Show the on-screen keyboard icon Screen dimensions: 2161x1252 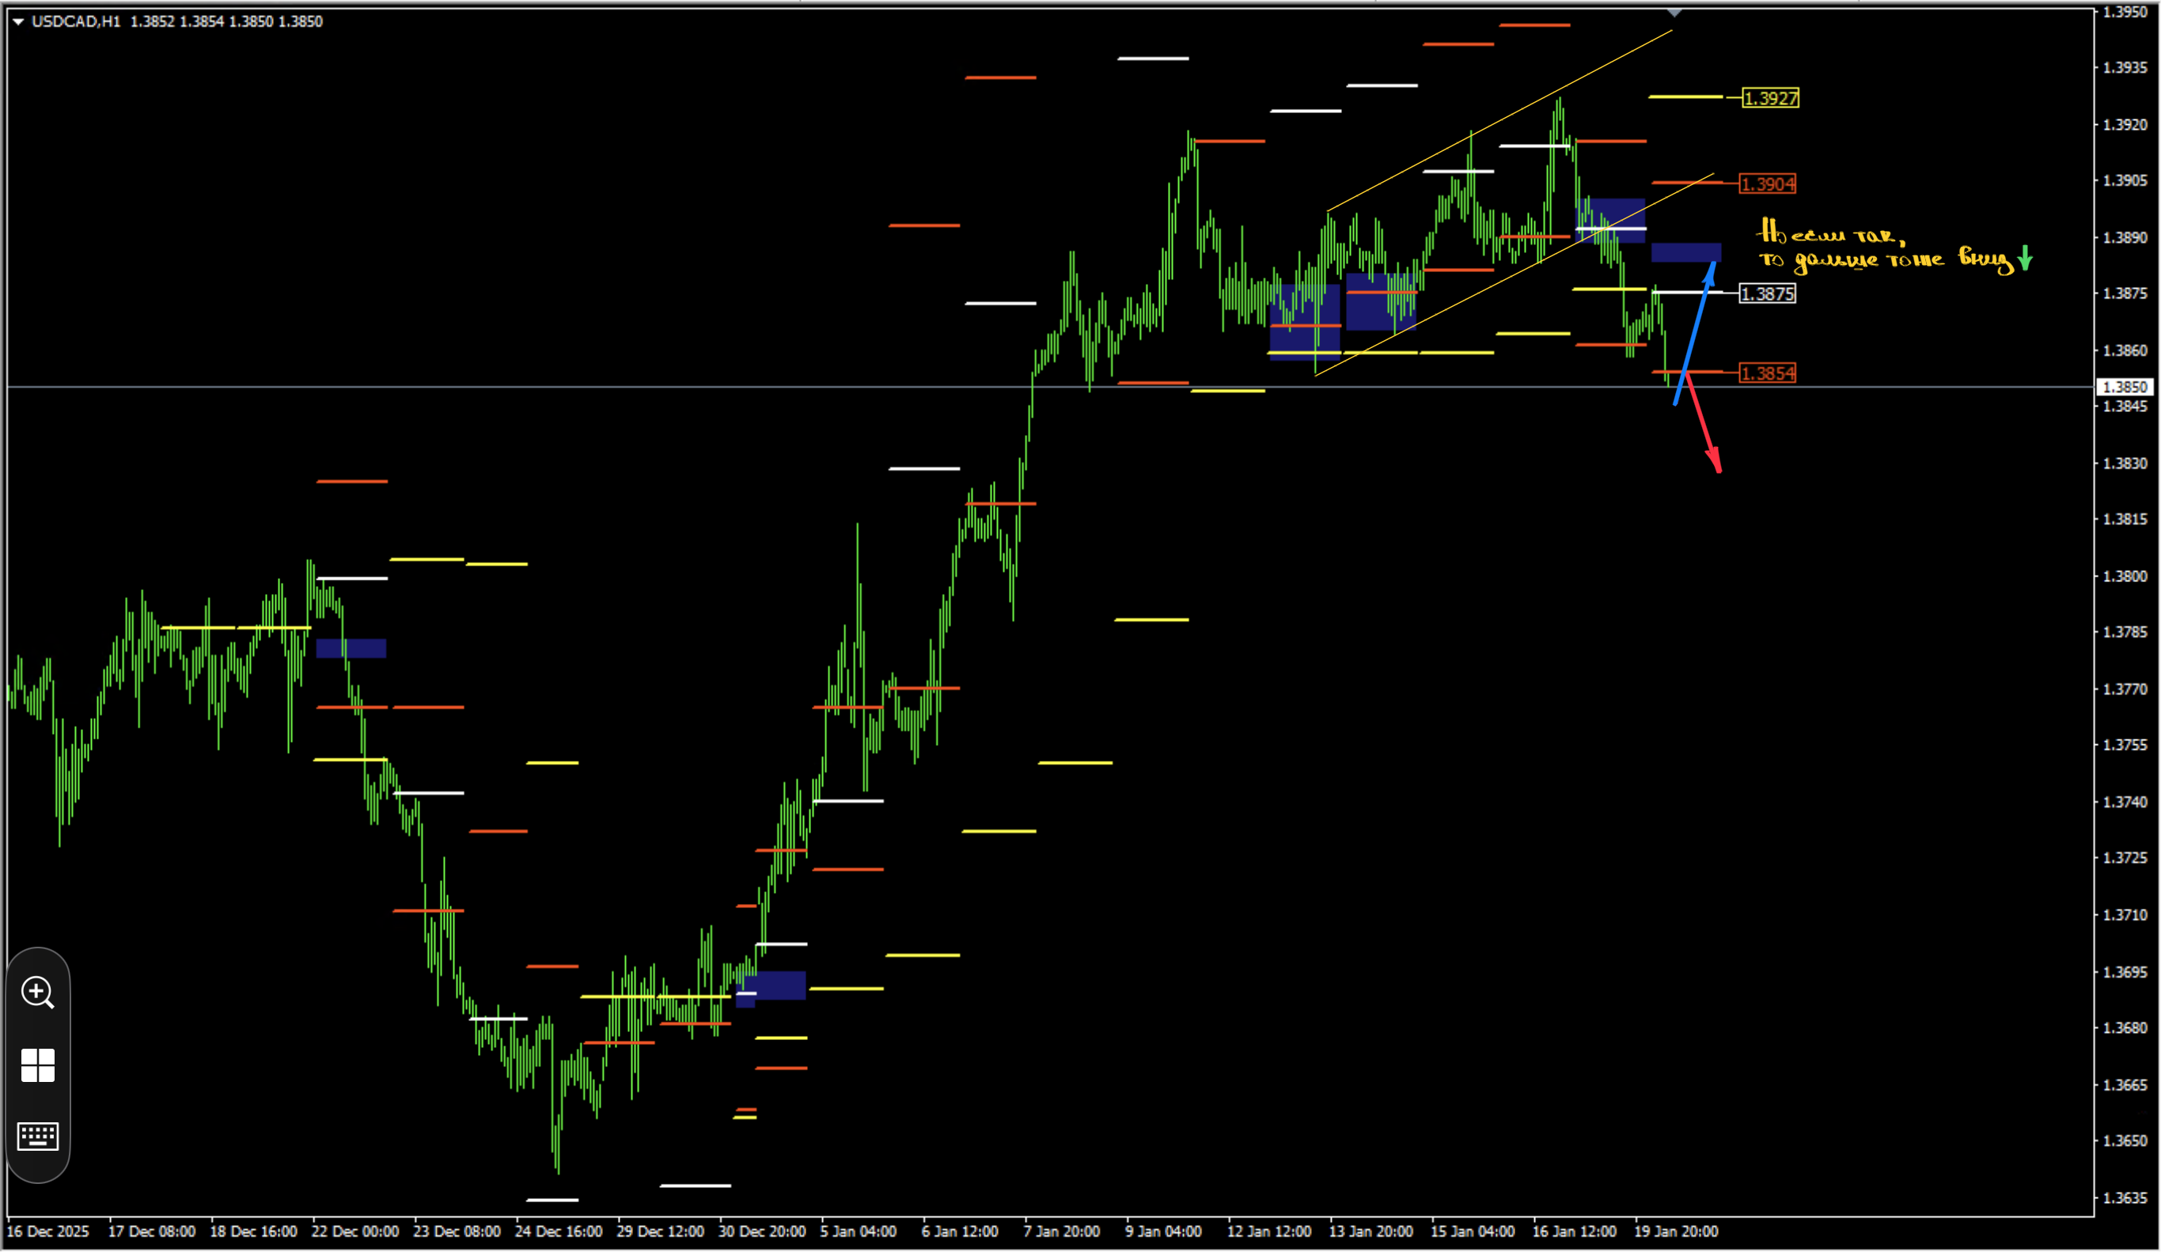point(38,1137)
